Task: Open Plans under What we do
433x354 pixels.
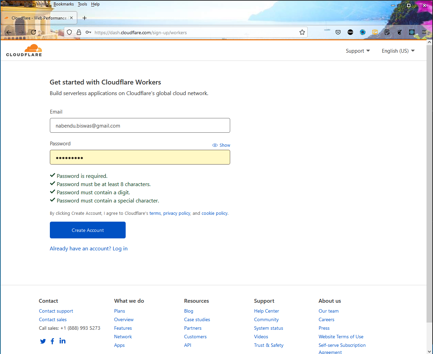Action: coord(120,311)
